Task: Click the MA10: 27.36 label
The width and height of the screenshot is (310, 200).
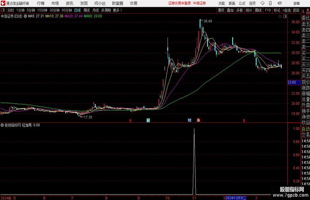Action: [x=54, y=16]
